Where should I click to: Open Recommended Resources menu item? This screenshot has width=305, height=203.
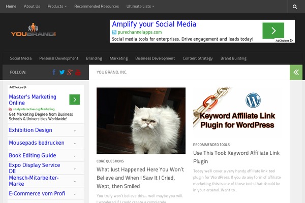(97, 7)
